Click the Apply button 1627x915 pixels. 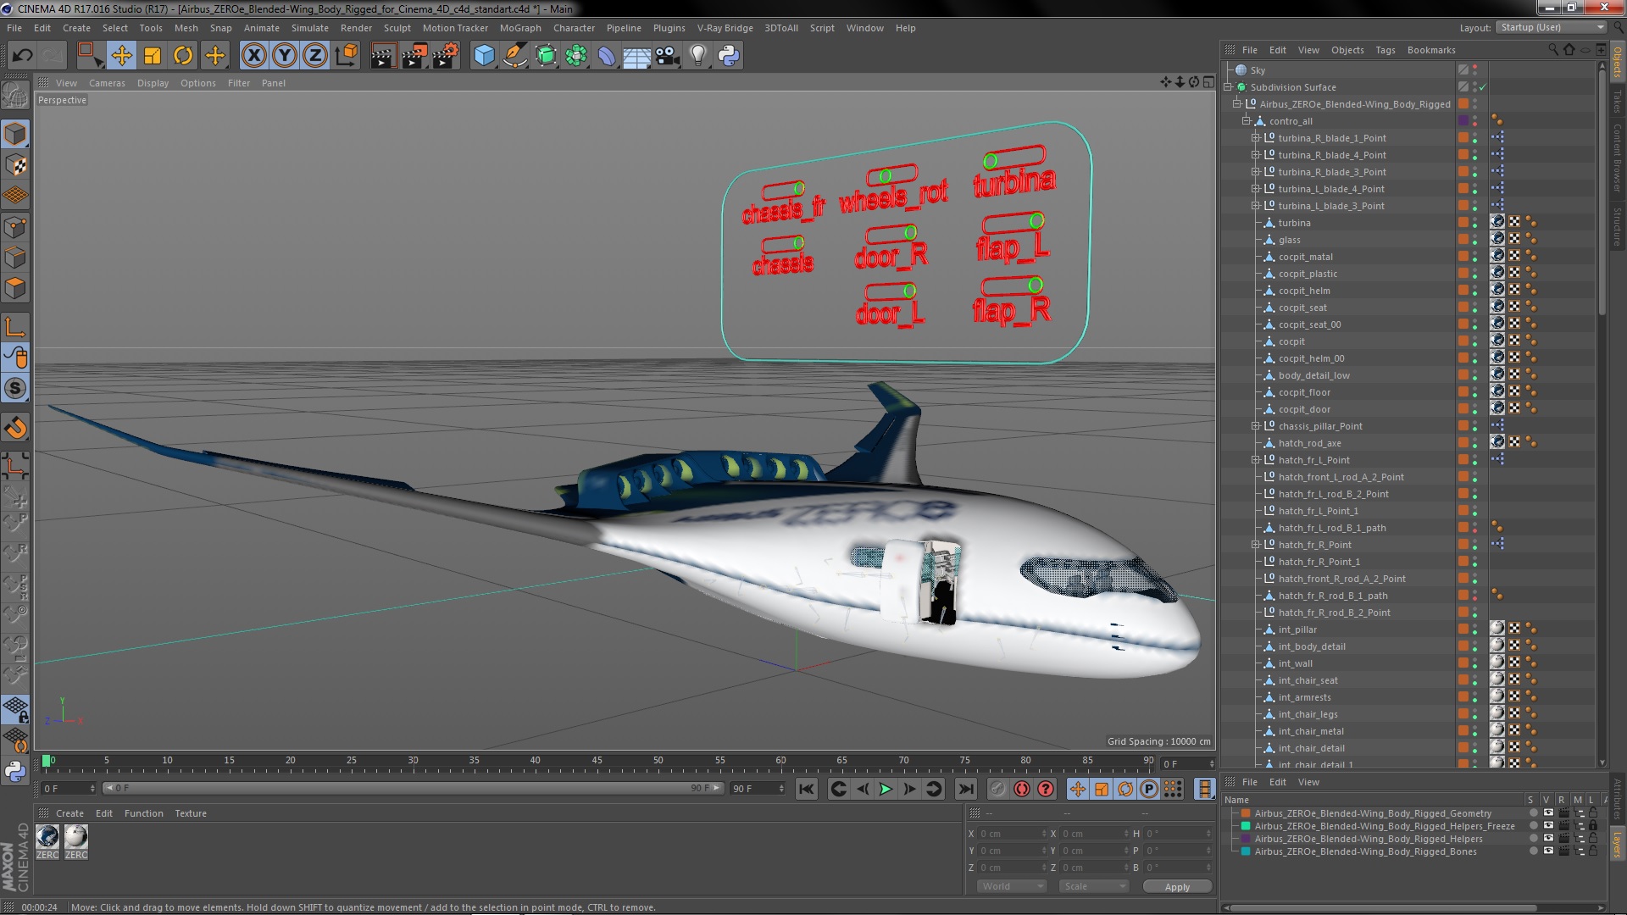[x=1176, y=886]
